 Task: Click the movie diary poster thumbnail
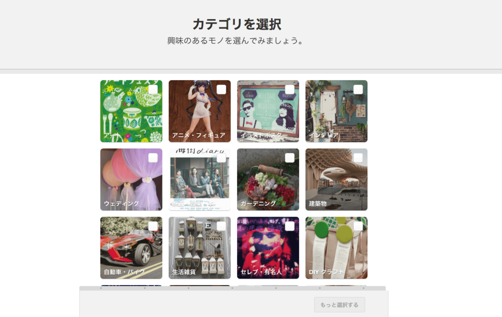(200, 179)
